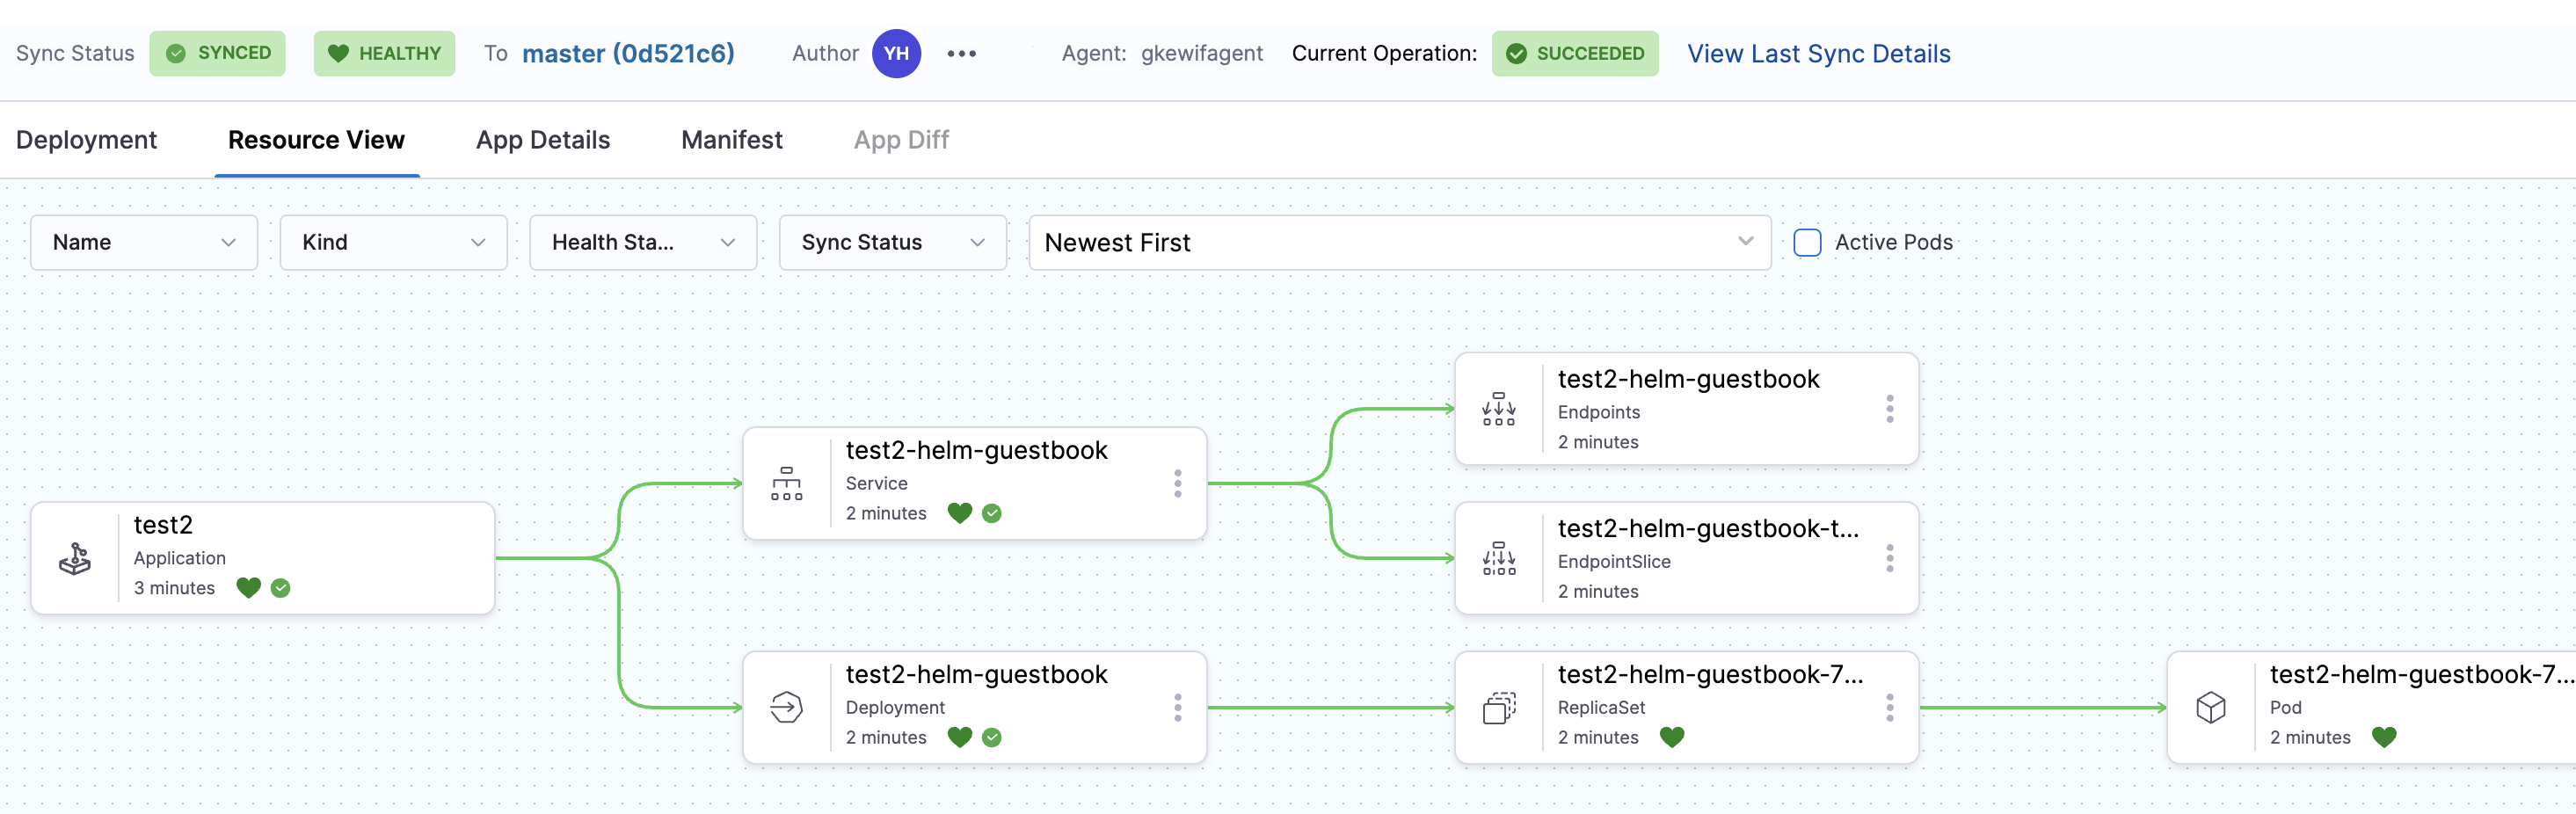Enable the Active Pods checkbox
Image resolution: width=2576 pixels, height=814 pixels.
pyautogui.click(x=1807, y=243)
